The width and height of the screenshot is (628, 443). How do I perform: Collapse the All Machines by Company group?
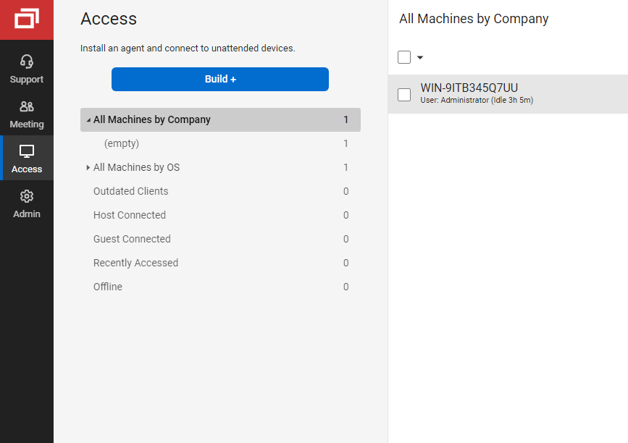(88, 120)
